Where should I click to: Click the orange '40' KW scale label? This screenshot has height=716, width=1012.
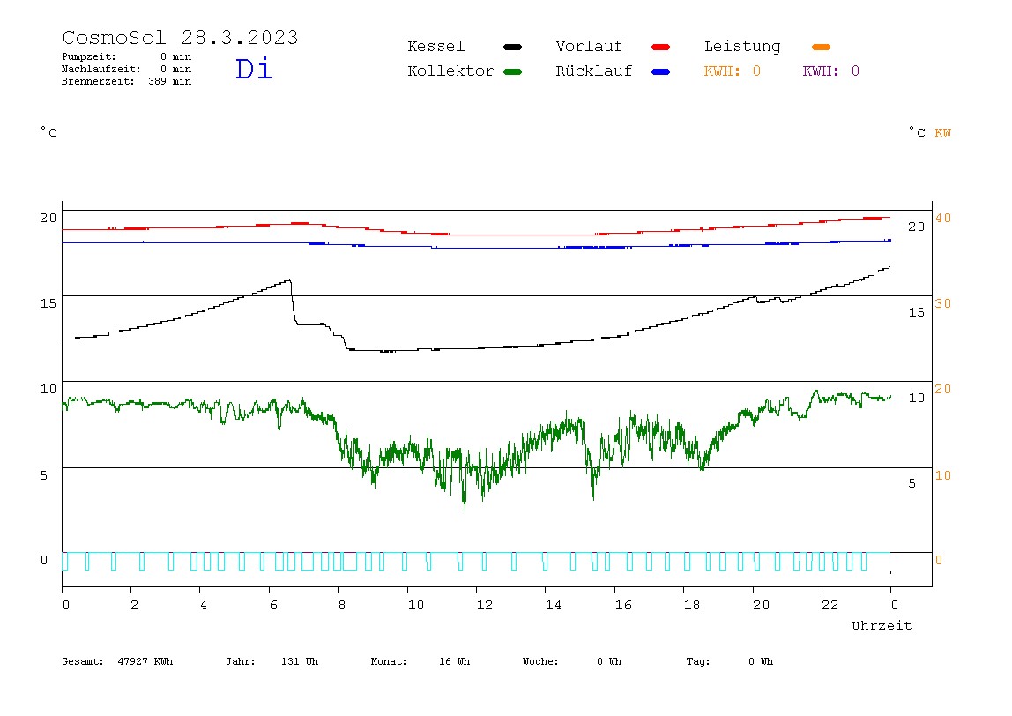point(943,218)
